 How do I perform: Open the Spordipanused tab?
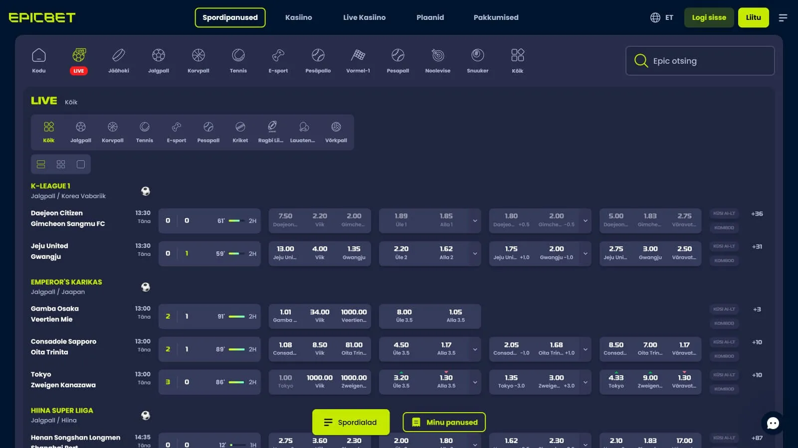point(230,17)
